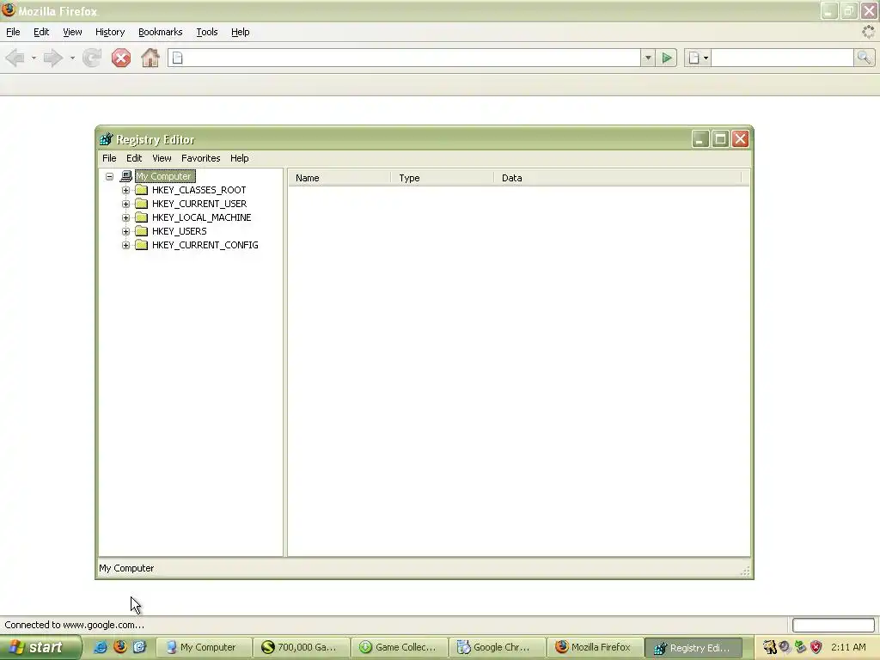Expand HKEY_CURRENT_USER key
Viewport: 880px width, 660px height.
pos(125,204)
